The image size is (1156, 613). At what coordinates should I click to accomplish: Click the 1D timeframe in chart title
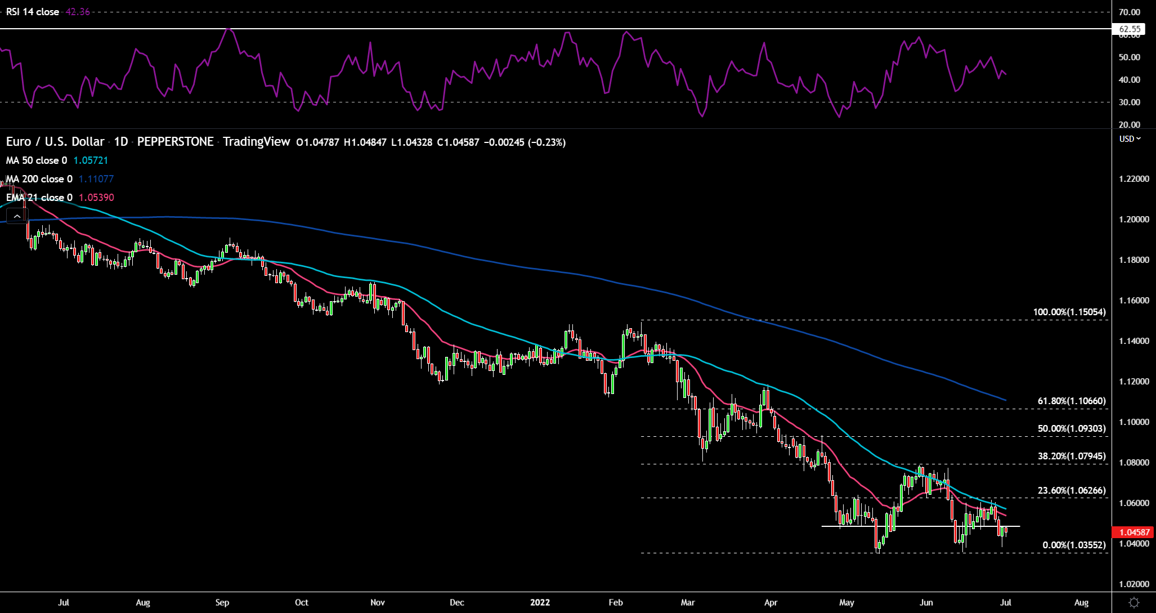(x=121, y=142)
